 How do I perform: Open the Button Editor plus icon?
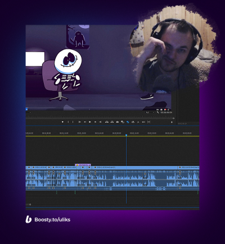pyautogui.click(x=172, y=122)
